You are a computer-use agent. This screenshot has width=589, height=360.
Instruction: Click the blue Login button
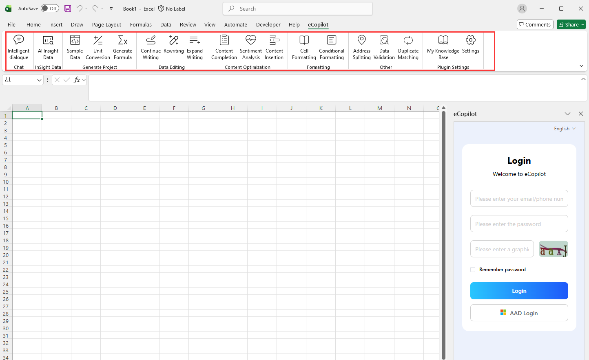coord(519,291)
